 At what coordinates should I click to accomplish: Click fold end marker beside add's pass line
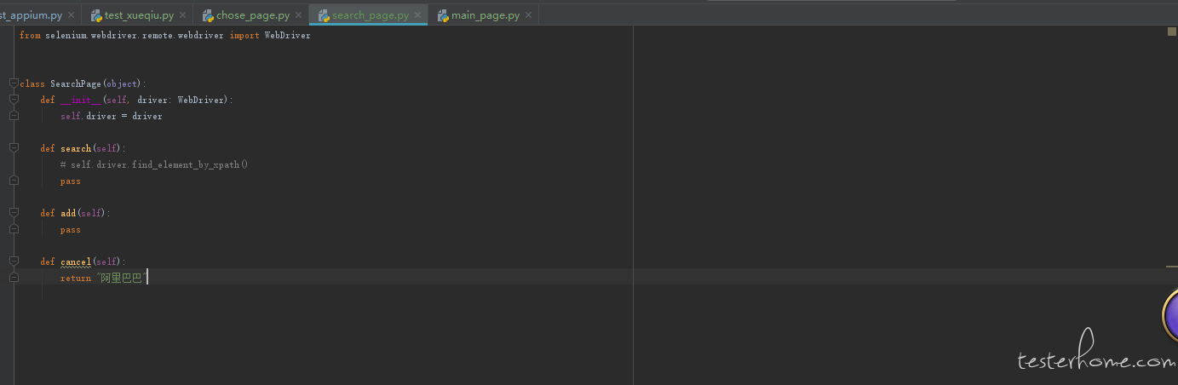pos(14,229)
